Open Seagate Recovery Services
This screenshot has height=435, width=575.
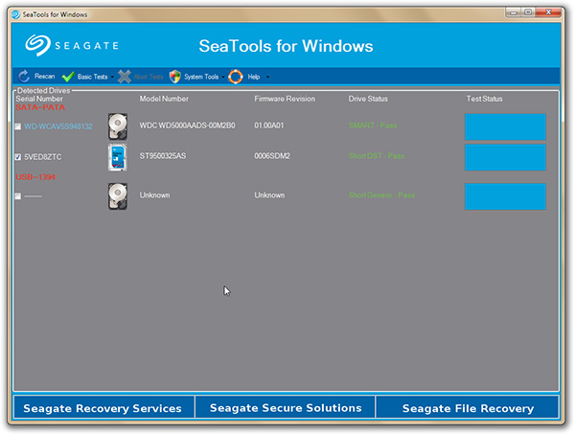[103, 408]
